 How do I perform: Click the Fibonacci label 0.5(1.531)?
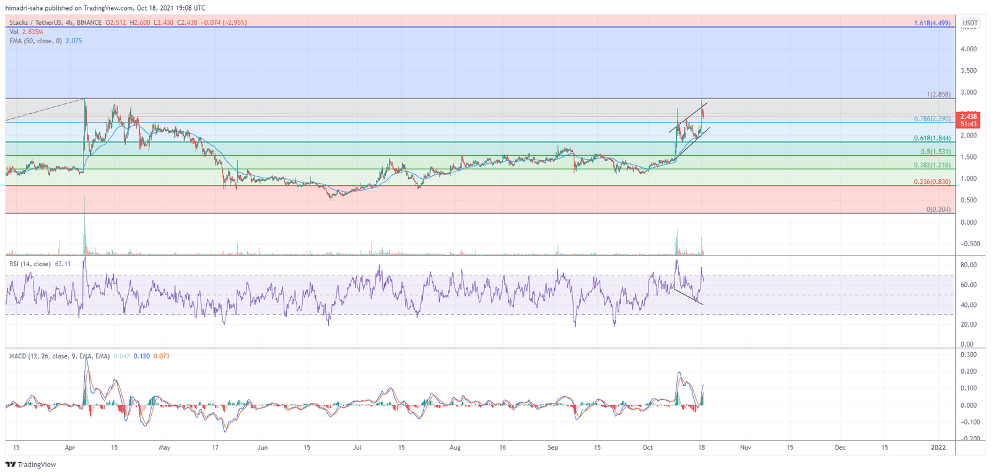click(935, 152)
